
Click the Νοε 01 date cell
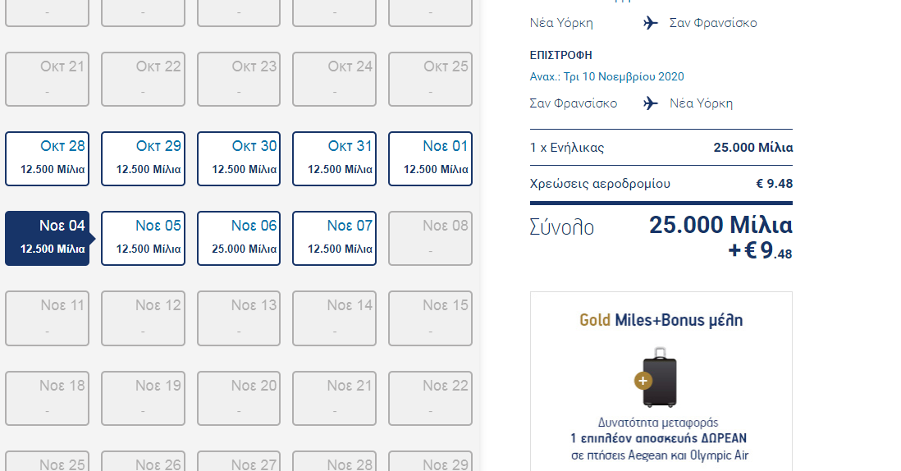(x=430, y=158)
